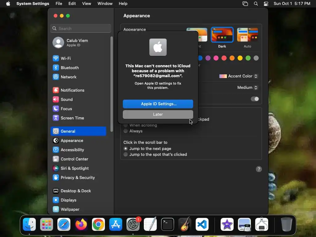The width and height of the screenshot is (316, 237).
Task: Open the Accent Color dropdown
Action: click(x=239, y=76)
